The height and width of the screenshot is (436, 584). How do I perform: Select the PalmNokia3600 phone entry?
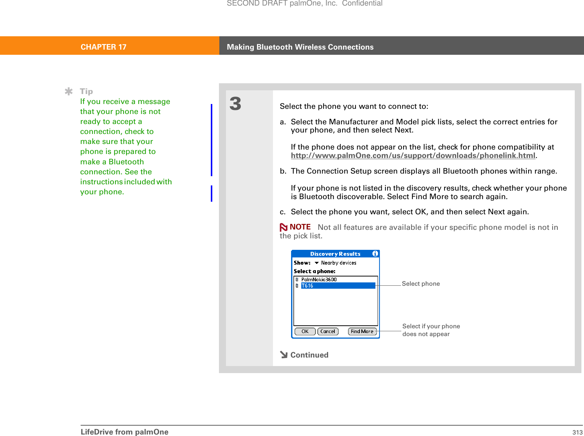pos(319,279)
